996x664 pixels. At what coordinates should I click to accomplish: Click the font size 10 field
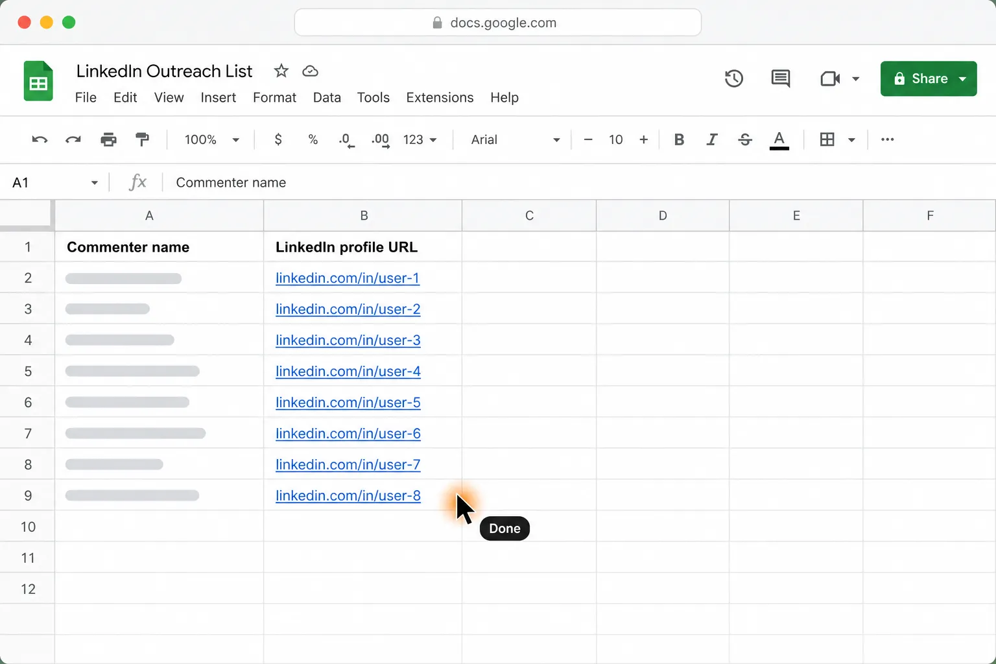point(615,139)
